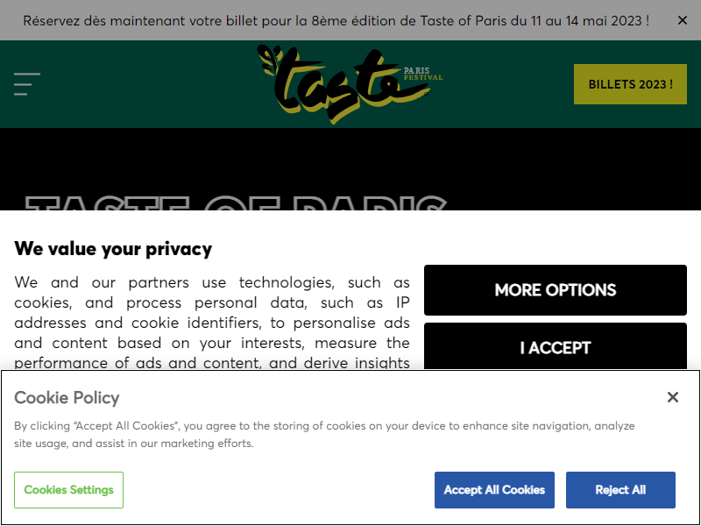Screen dimensions: 701x526
Task: Click the 'Accept All Cookies' explanation text
Action: [x=324, y=435]
